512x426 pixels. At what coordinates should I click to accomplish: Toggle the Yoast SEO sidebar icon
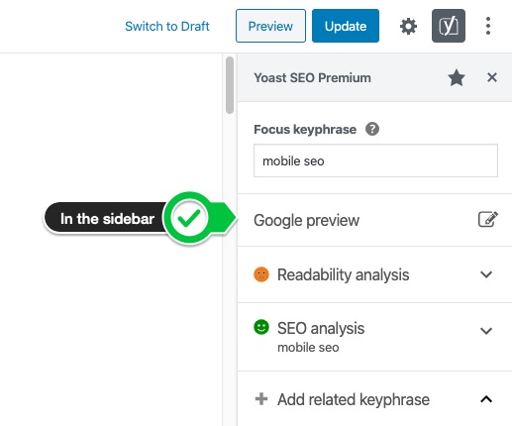click(x=449, y=26)
